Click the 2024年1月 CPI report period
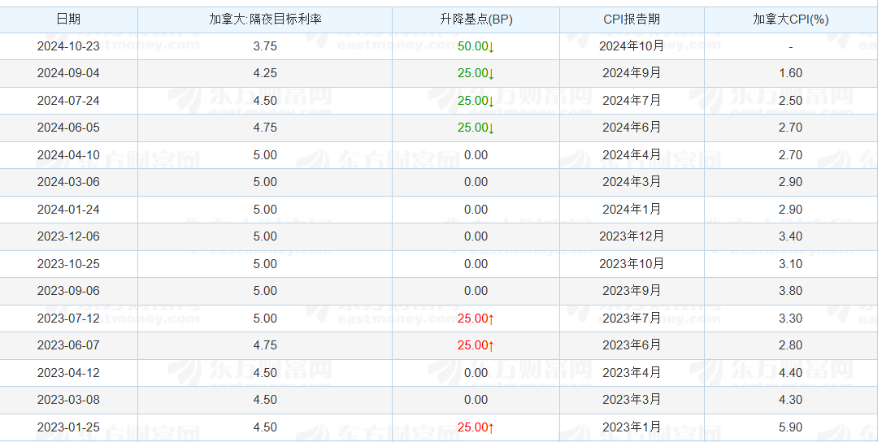 (632, 210)
